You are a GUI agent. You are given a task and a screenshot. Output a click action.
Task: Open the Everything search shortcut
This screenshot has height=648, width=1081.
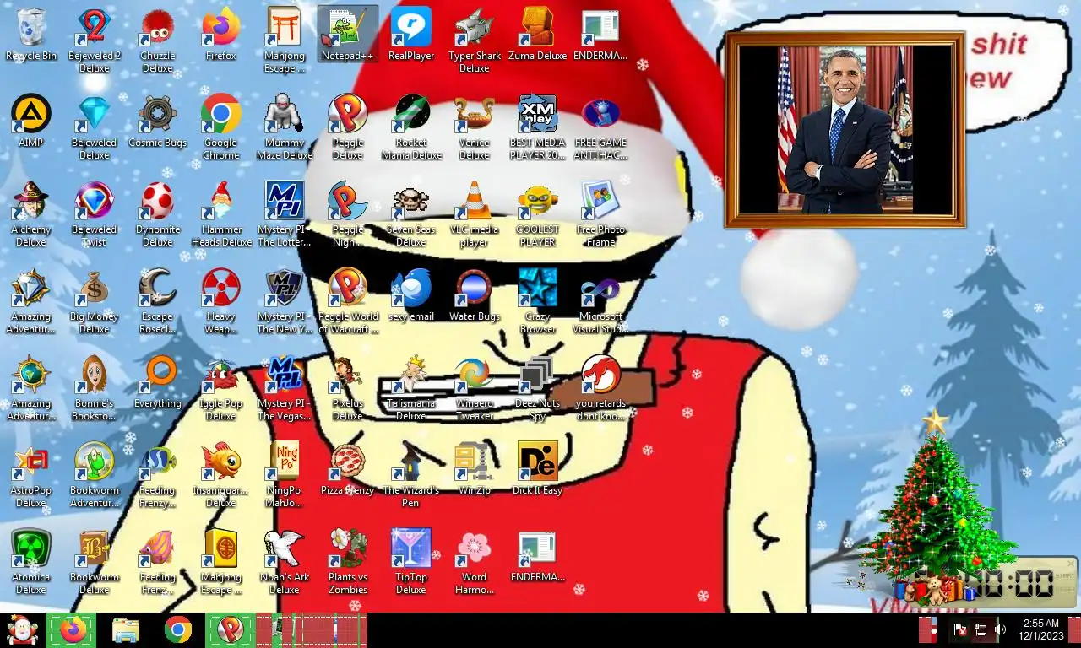[158, 382]
